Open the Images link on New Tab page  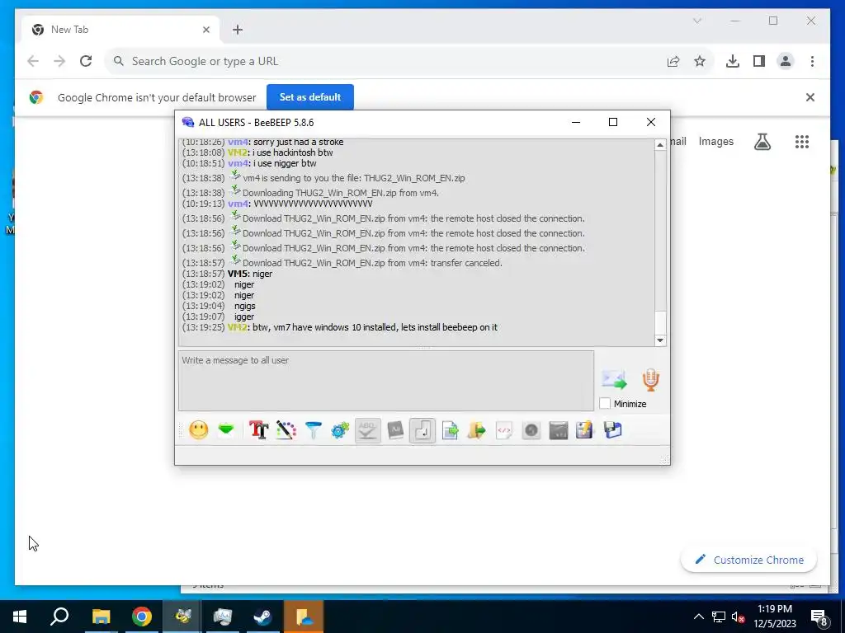[715, 142]
